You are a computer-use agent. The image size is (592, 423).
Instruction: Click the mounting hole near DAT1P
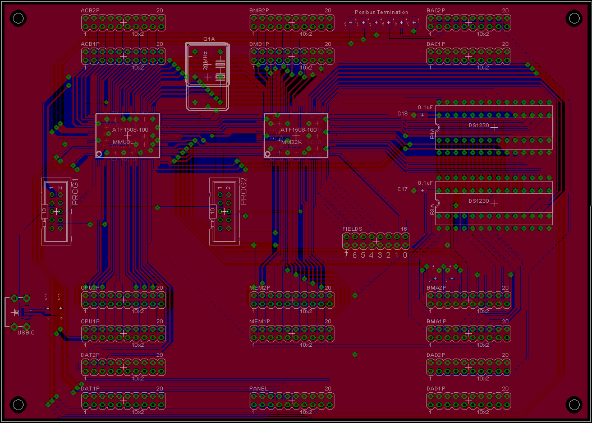click(x=18, y=405)
